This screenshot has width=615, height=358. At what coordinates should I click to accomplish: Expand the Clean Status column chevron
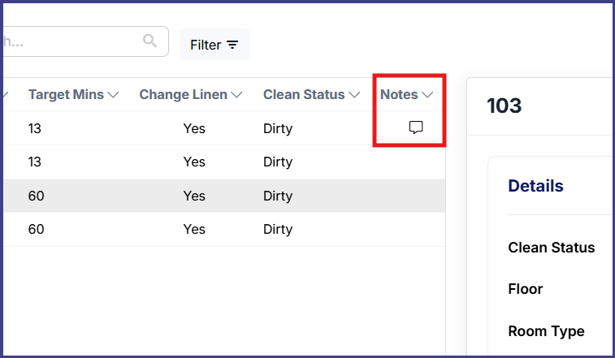coord(354,95)
